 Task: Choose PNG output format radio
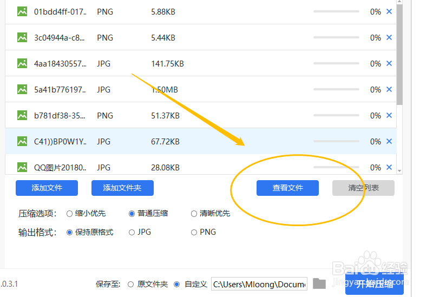pyautogui.click(x=194, y=233)
